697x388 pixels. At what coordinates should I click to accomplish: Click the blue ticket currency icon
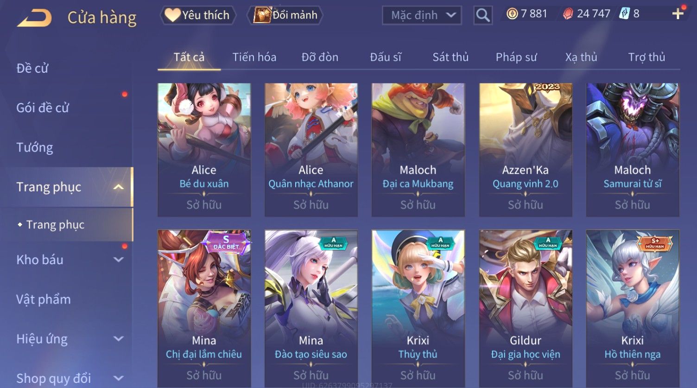pos(625,13)
